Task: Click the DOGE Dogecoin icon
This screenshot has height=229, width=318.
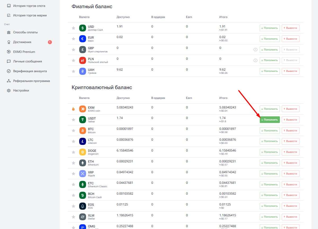Action: coord(83,152)
